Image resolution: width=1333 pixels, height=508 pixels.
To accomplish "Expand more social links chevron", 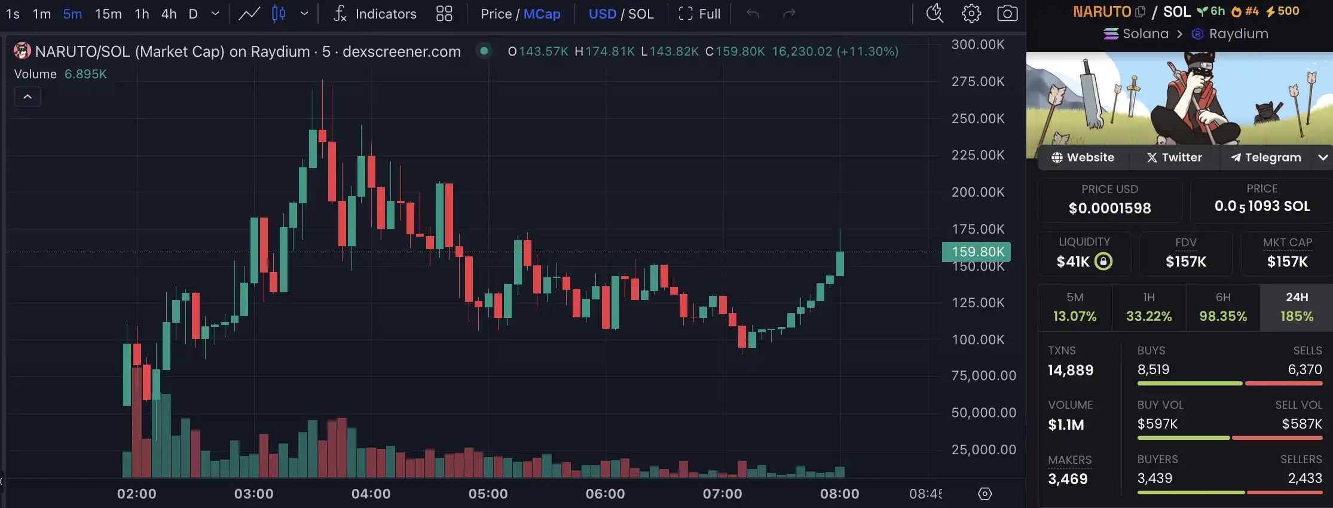I will tap(1323, 157).
